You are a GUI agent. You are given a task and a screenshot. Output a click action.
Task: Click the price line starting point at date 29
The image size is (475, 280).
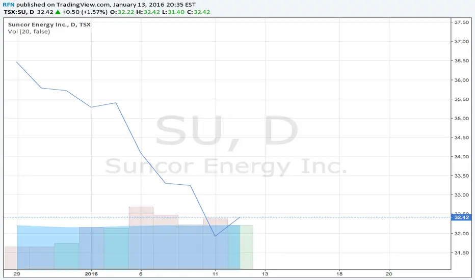[x=17, y=62]
